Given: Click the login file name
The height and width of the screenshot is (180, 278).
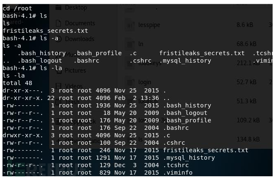Looking at the screenshot, I should [x=145, y=82].
